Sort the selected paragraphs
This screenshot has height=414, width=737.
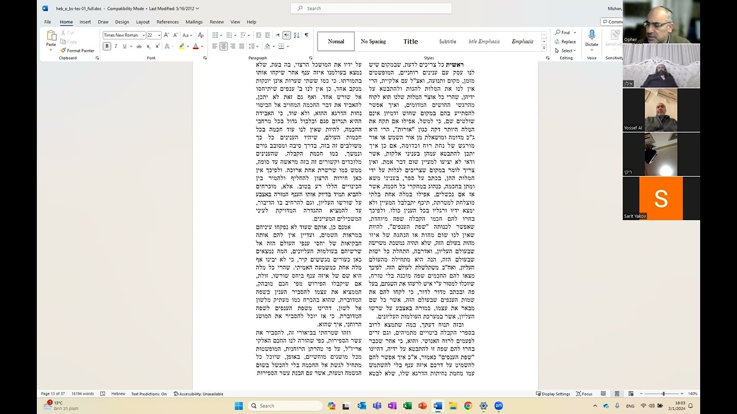click(x=297, y=35)
